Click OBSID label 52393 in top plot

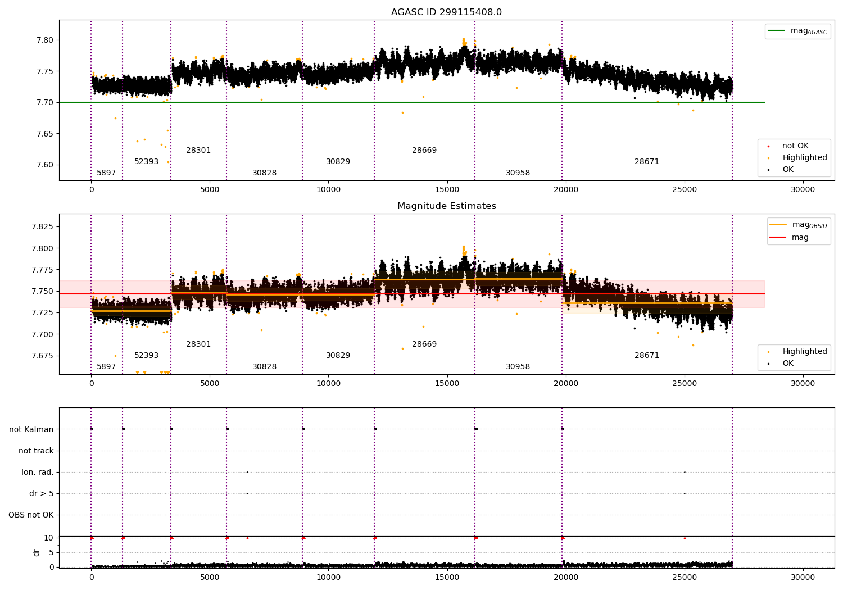click(146, 162)
